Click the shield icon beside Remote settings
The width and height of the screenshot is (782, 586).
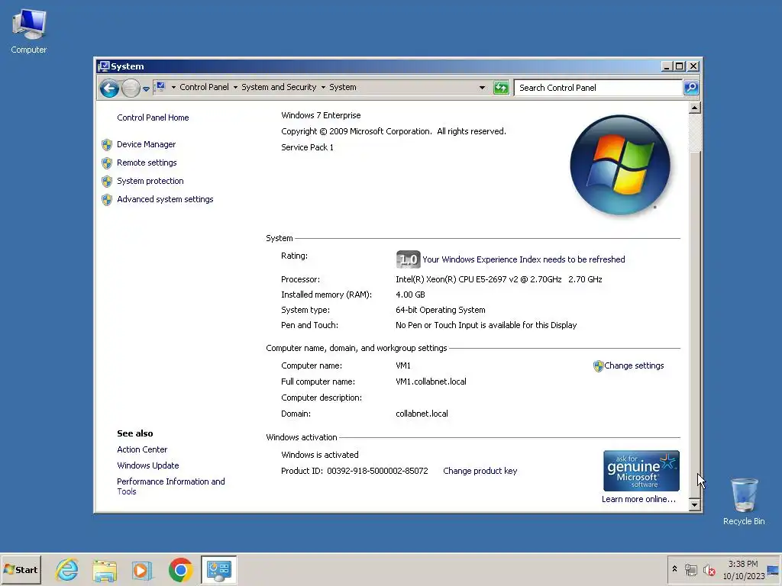(107, 163)
